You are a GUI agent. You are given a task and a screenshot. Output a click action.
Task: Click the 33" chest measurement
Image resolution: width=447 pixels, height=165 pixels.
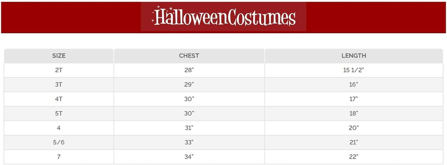coord(189,142)
